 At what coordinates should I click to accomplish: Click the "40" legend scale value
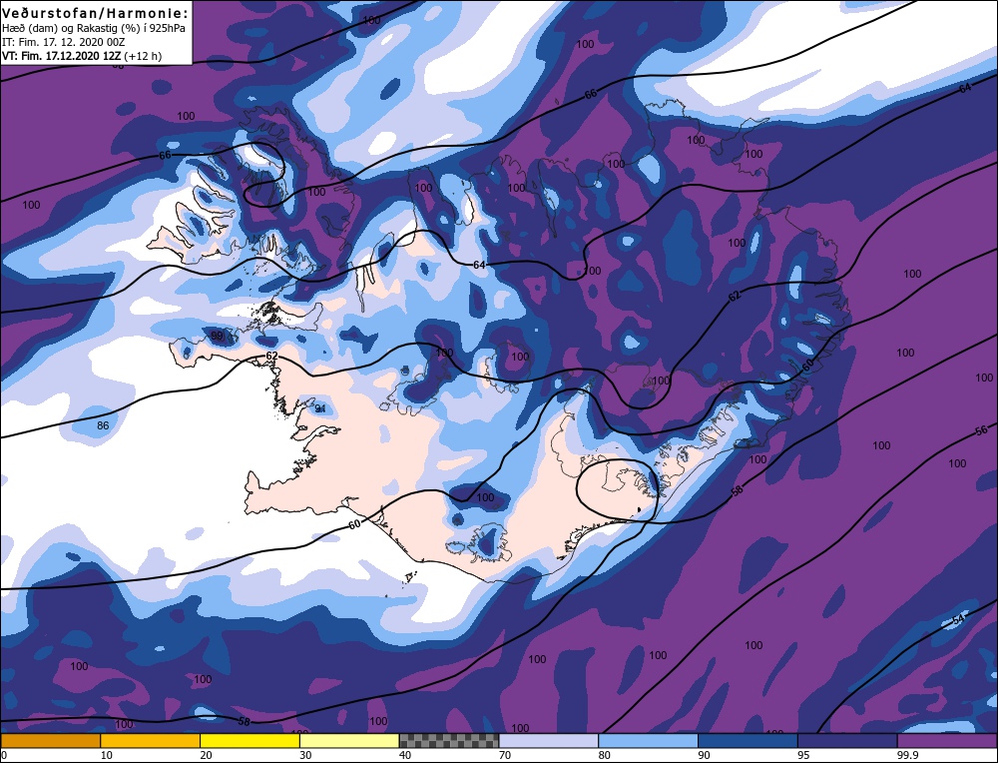coord(405,755)
